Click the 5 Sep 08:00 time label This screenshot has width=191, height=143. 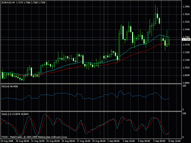159,141
